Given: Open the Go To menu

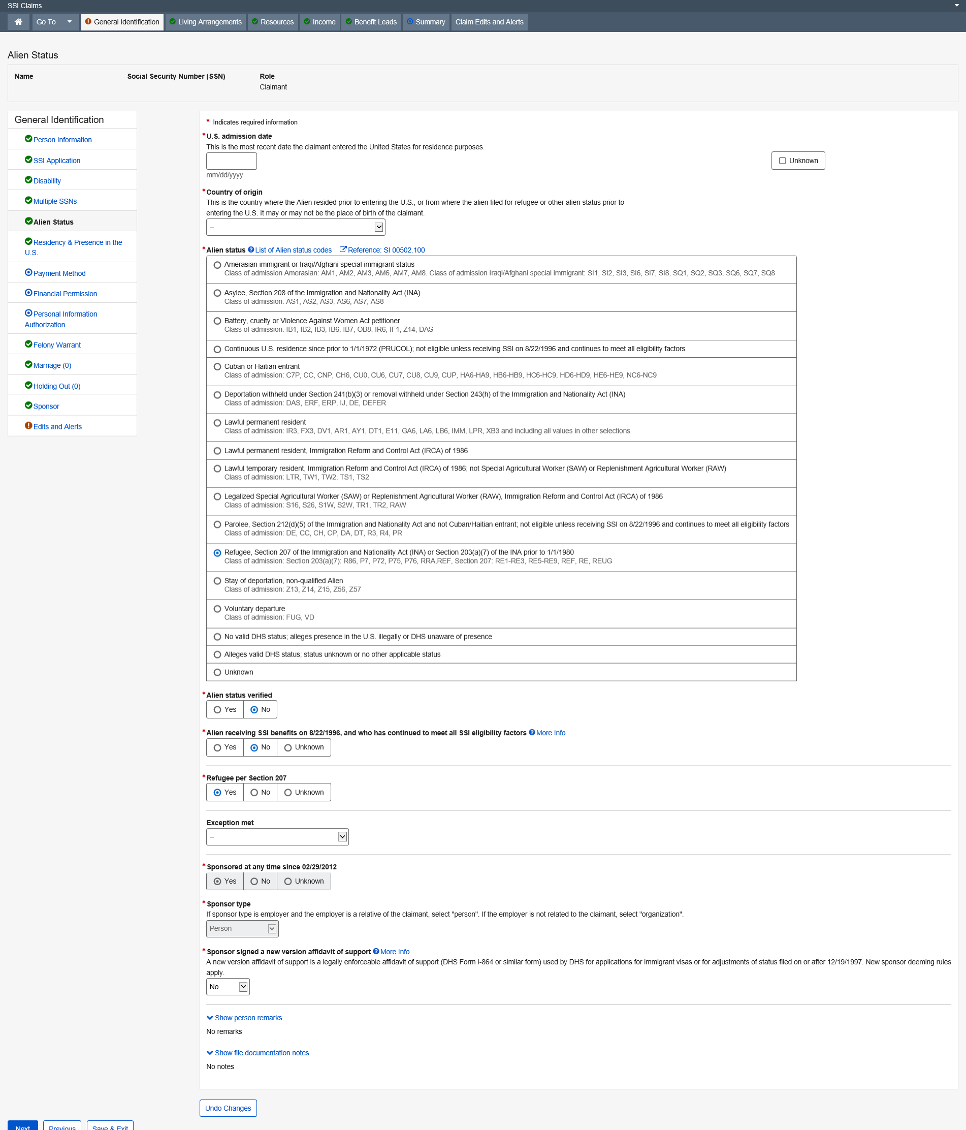Looking at the screenshot, I should pos(54,22).
